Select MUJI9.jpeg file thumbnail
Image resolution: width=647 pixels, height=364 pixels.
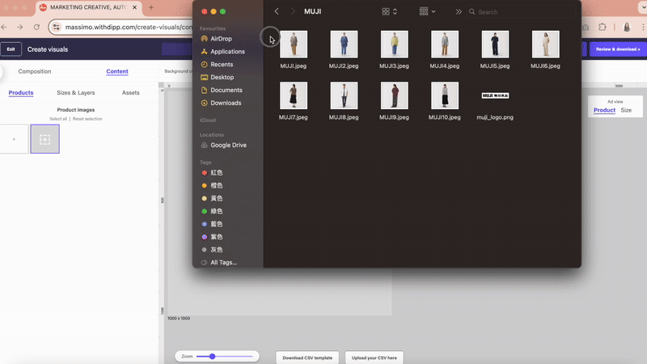394,95
